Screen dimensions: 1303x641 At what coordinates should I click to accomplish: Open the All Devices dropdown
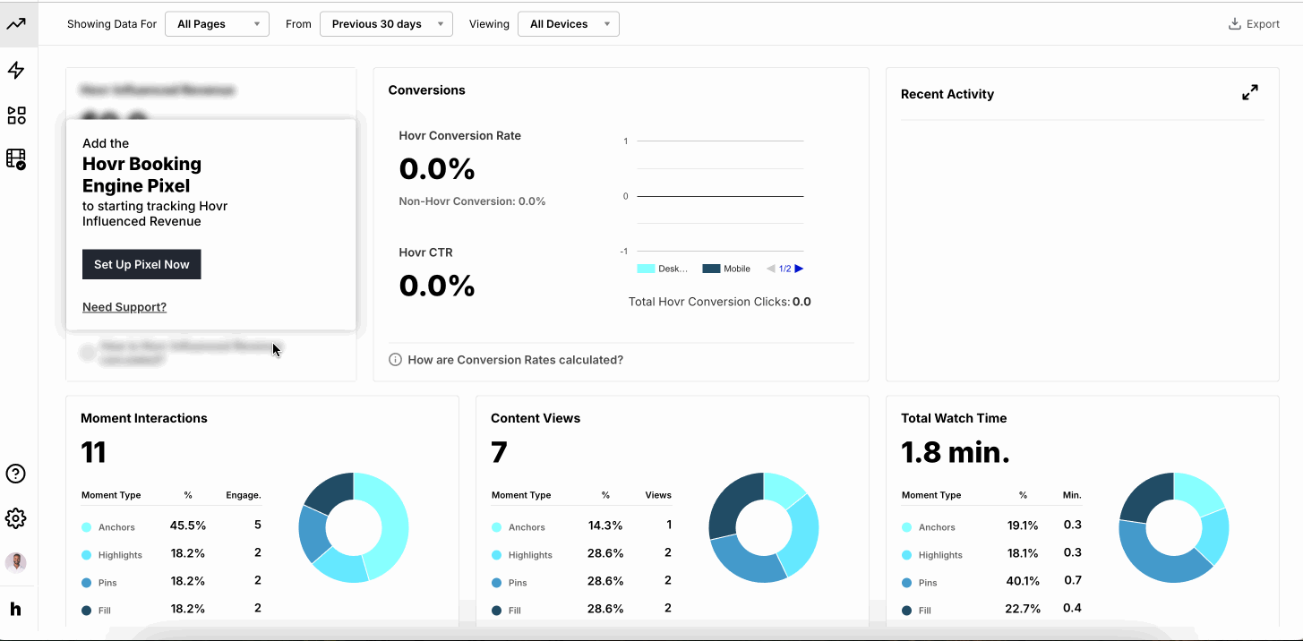coord(569,24)
